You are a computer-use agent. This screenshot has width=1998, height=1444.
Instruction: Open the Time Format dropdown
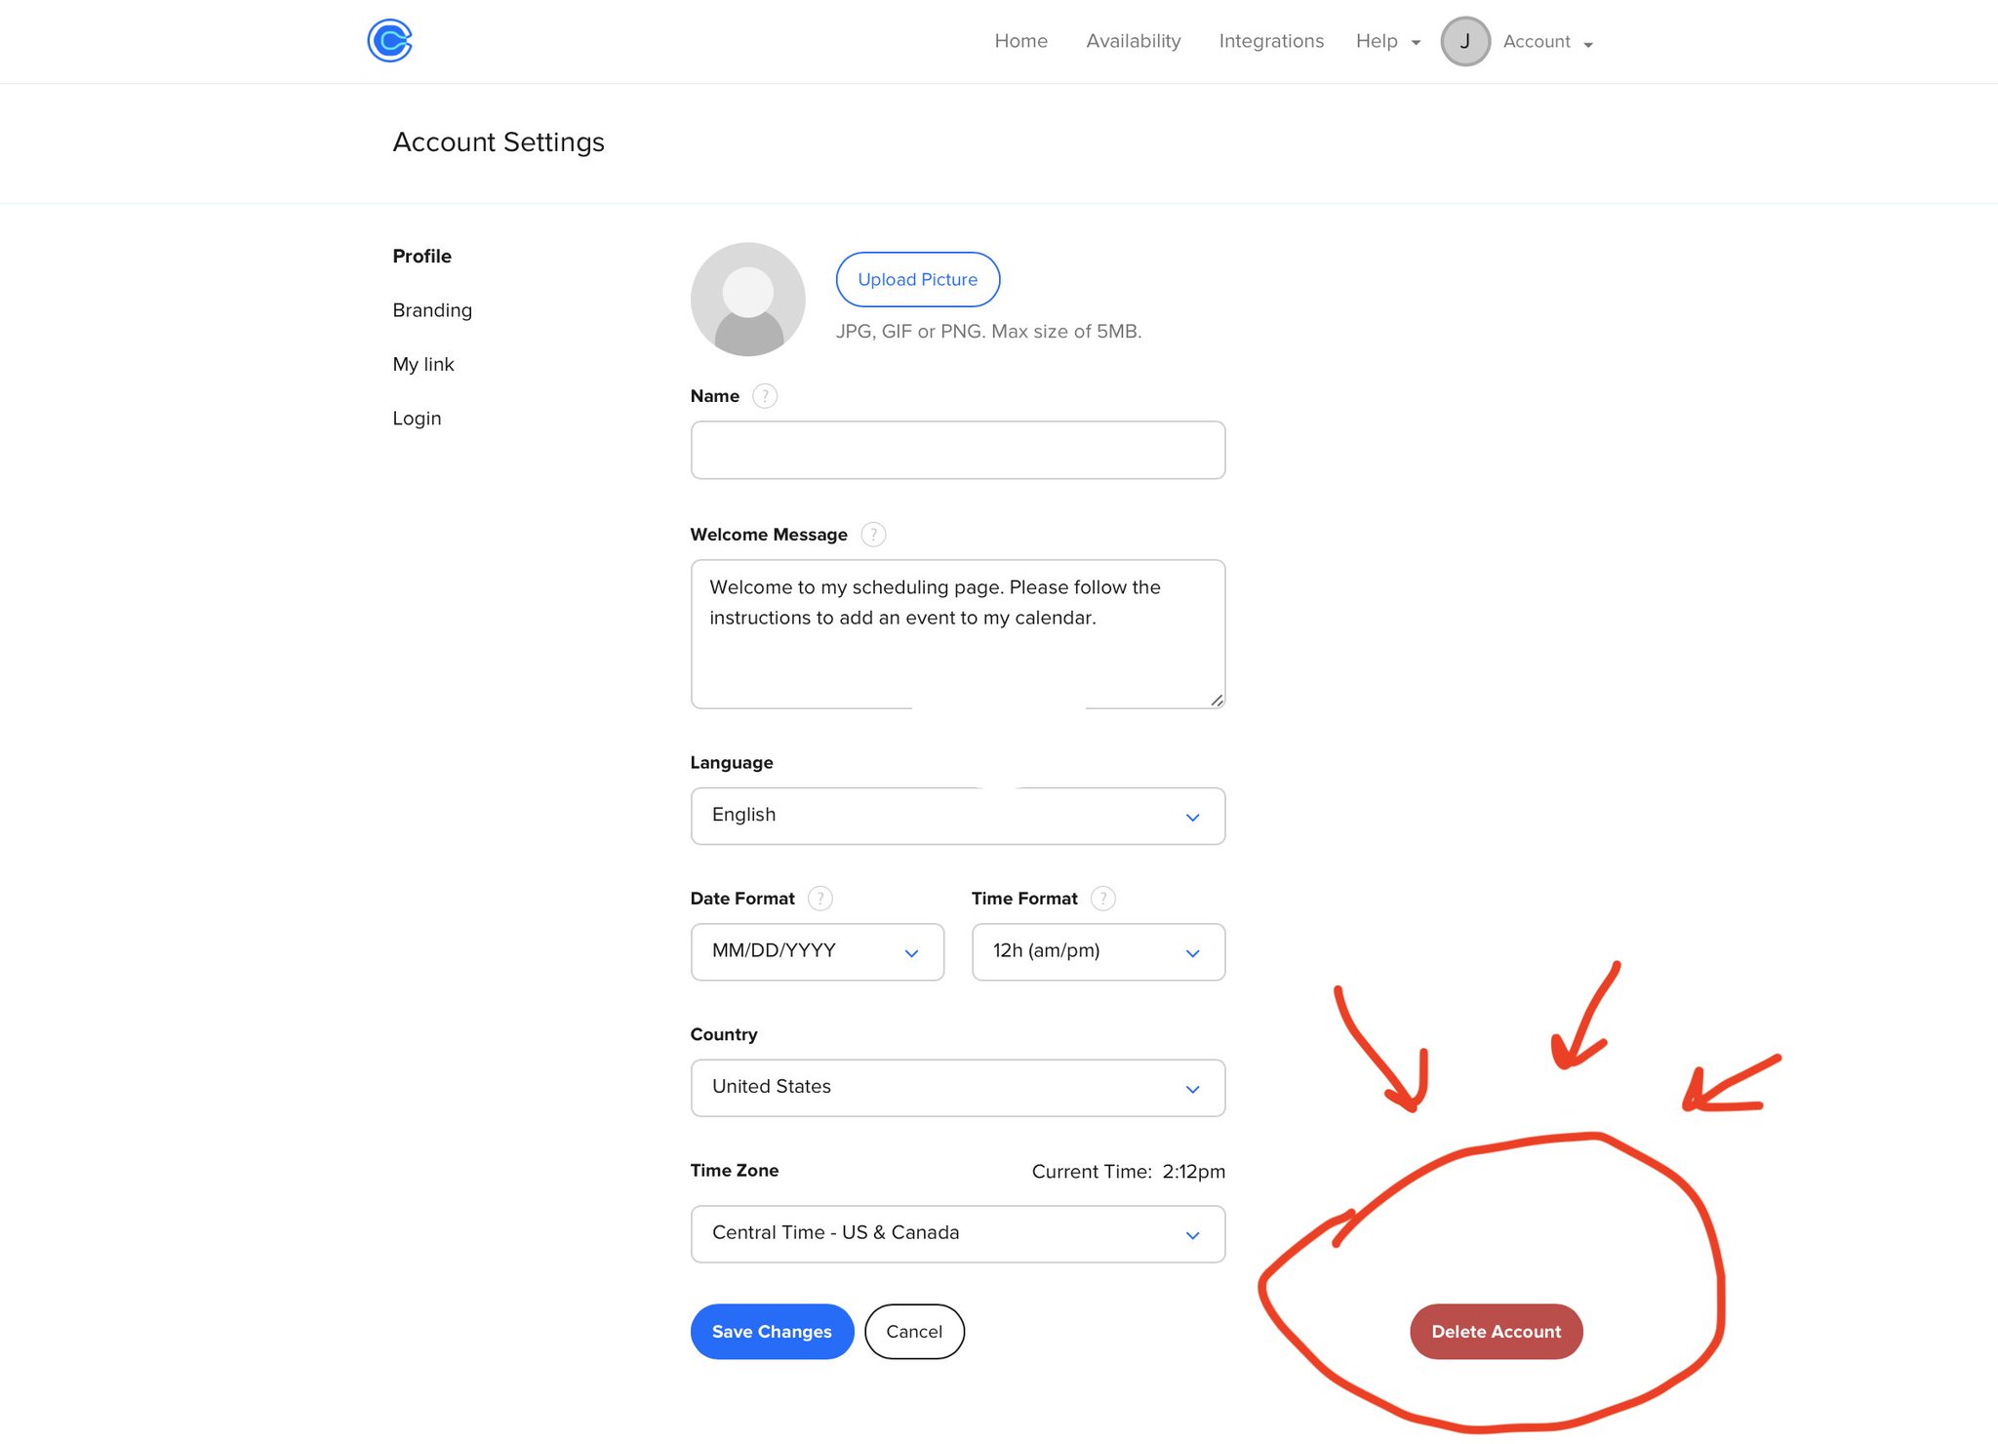tap(1098, 951)
